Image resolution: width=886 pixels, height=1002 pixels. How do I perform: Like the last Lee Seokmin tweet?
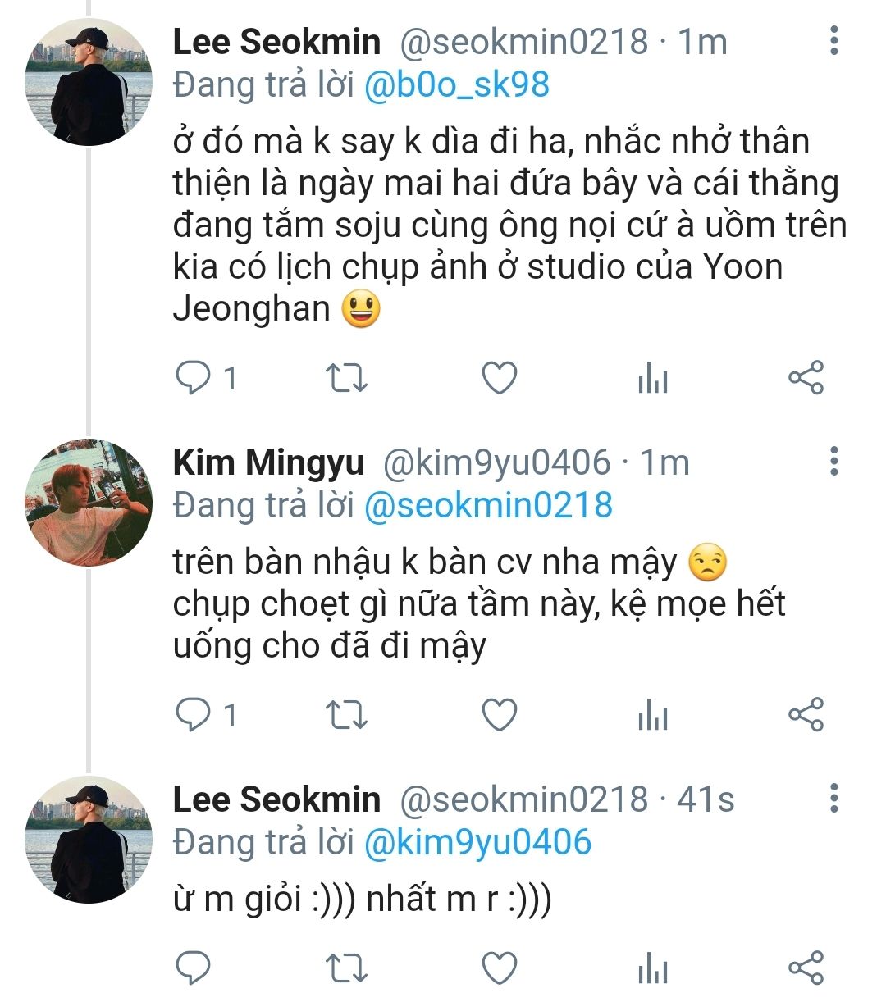[x=499, y=968]
